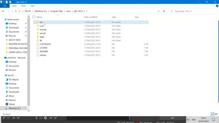Open the jmods folder icon
This screenshot has height=123, width=219.
point(38,33)
